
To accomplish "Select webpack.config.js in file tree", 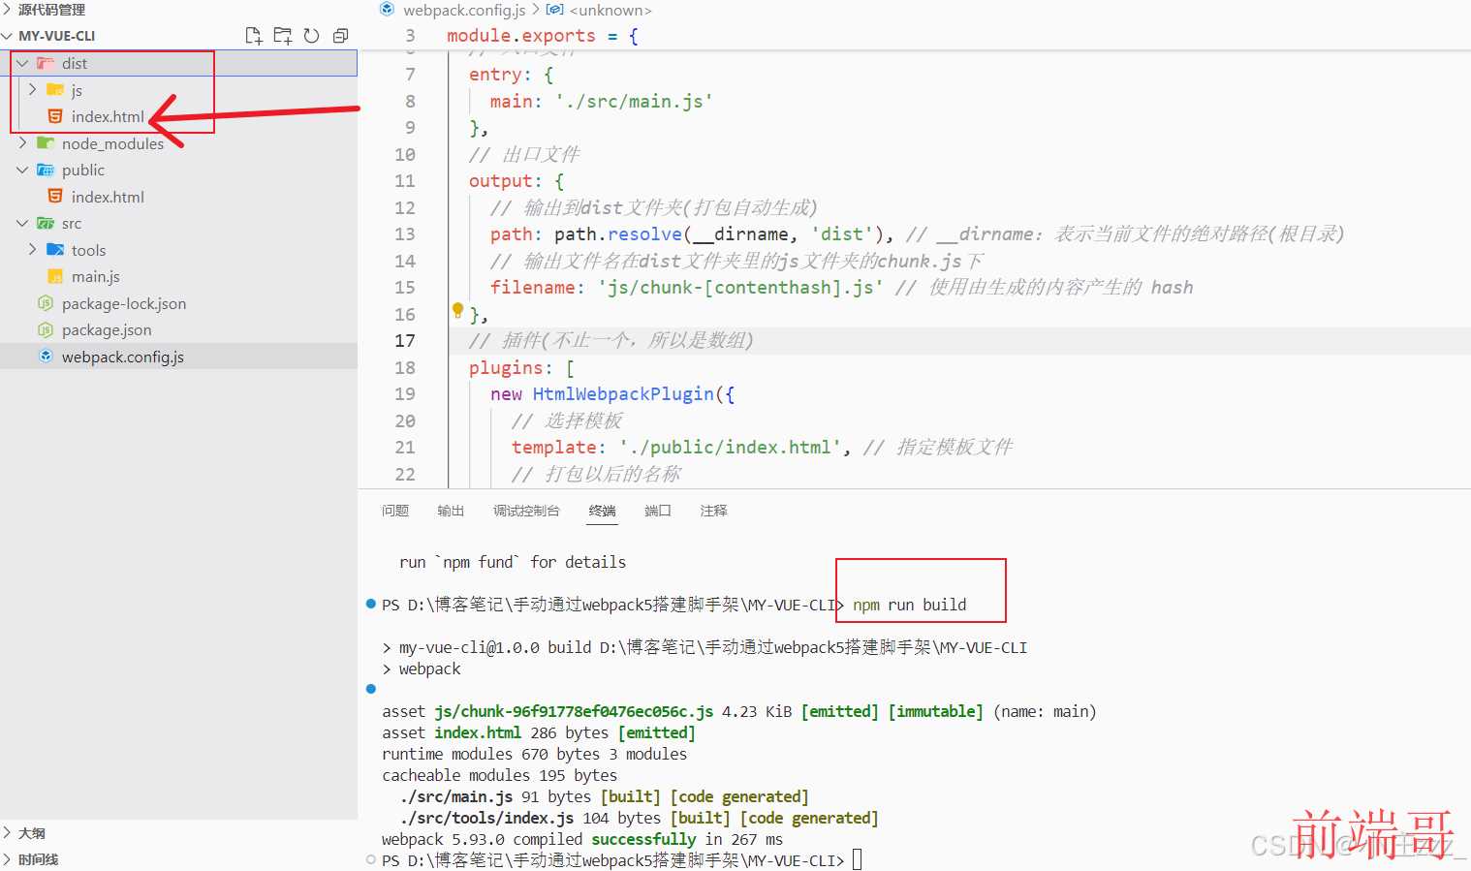I will coord(123,357).
